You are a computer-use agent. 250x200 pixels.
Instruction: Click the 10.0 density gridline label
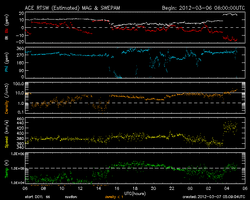point(20,93)
